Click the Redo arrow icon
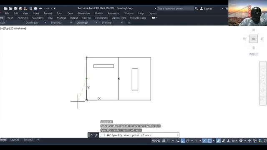The image size is (267, 150). coord(48,8)
